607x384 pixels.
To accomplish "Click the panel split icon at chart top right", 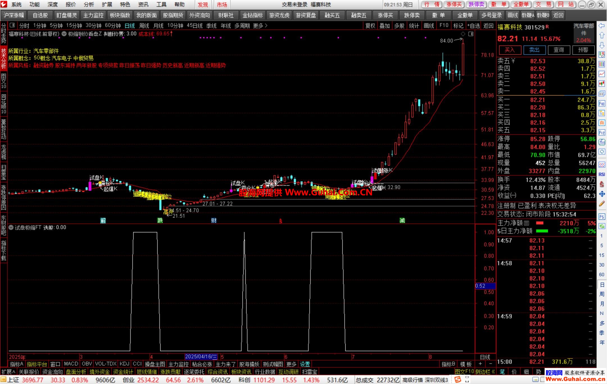I will 471,34.
